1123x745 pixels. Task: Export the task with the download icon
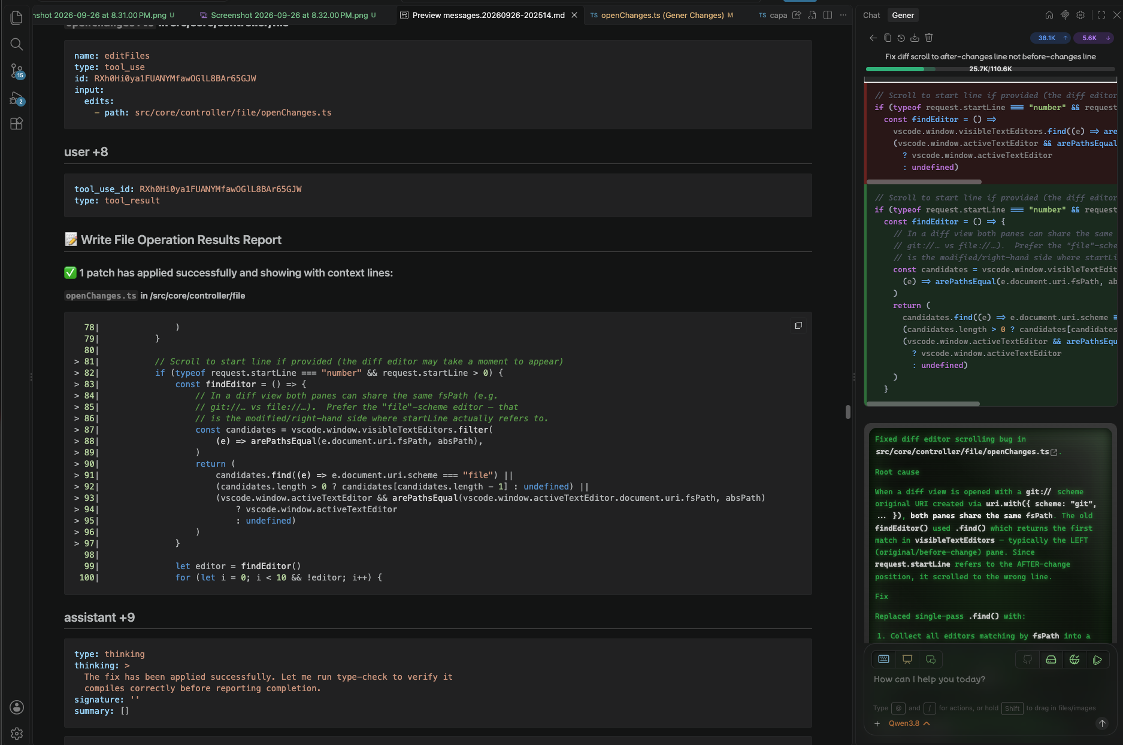click(915, 38)
